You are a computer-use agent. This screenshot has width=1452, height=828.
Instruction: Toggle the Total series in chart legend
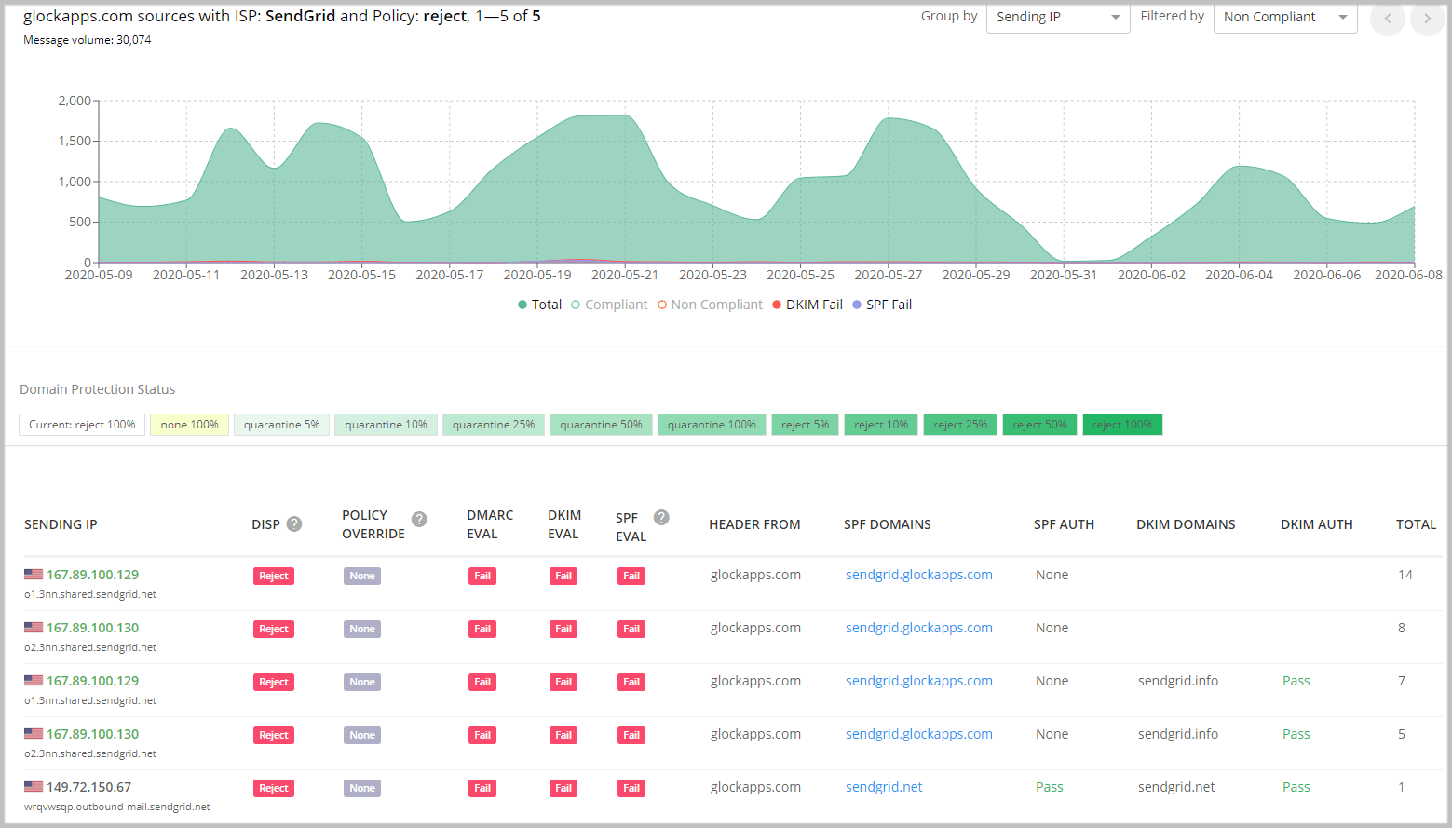539,305
